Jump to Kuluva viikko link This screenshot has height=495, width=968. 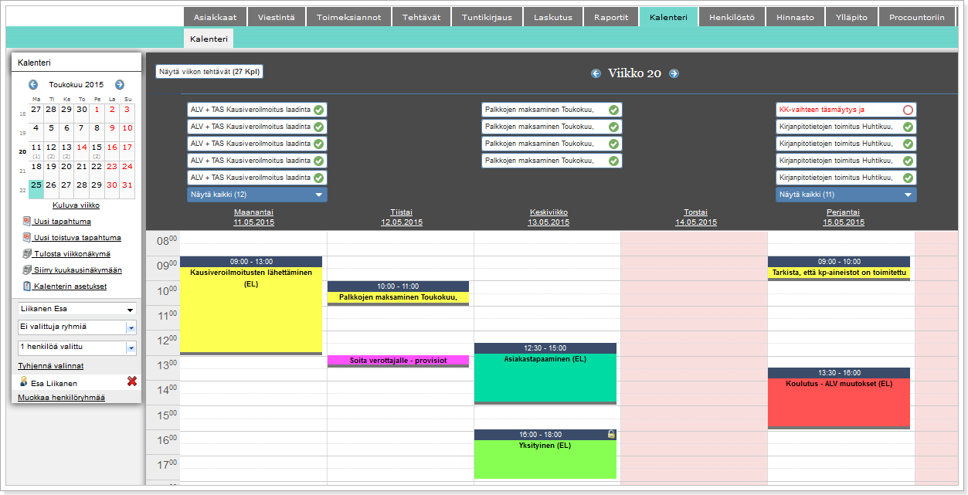[76, 205]
